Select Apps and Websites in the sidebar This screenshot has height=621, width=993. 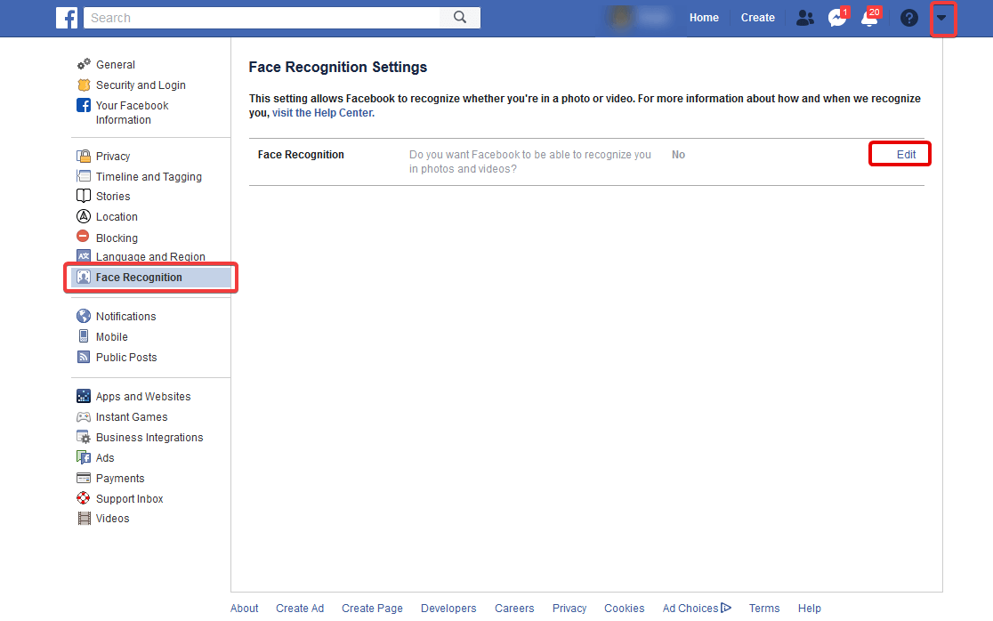pyautogui.click(x=142, y=396)
